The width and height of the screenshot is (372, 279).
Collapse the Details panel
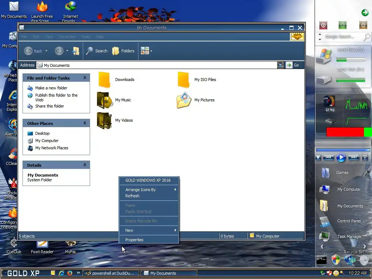(85, 165)
